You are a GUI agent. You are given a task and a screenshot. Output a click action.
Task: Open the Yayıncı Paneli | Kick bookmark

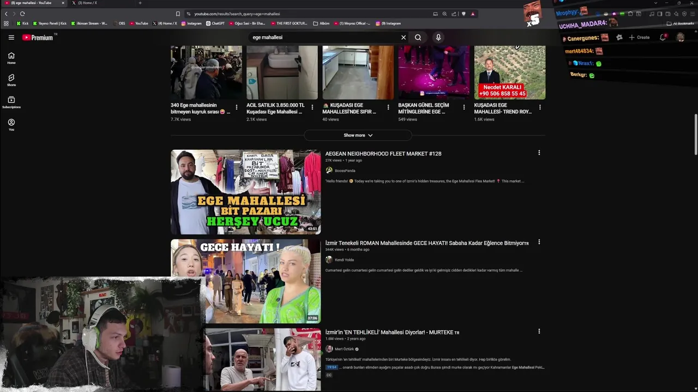[50, 23]
